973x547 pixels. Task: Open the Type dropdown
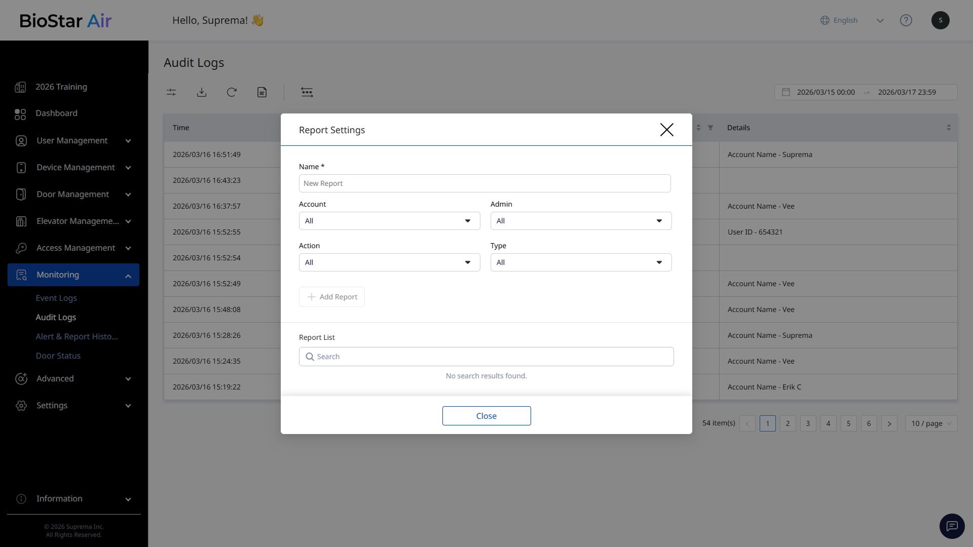581,262
